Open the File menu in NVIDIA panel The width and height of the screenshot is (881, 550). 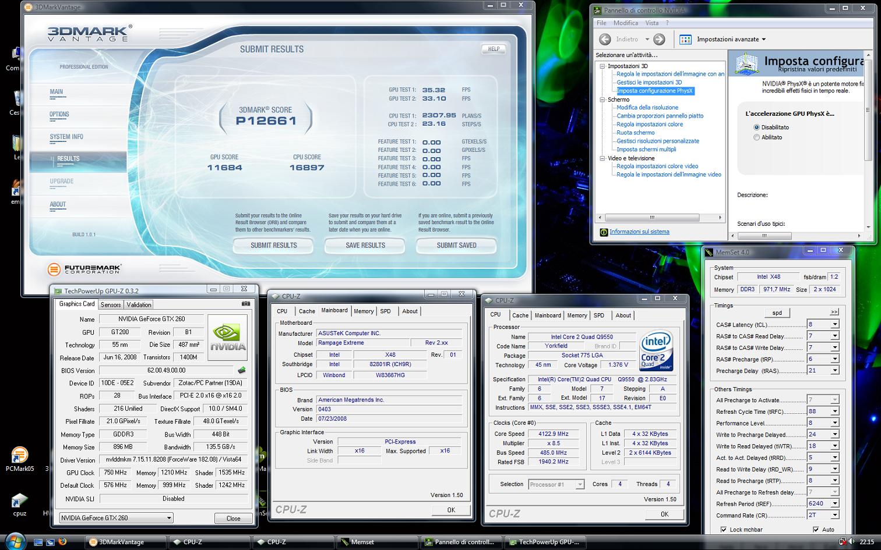601,23
